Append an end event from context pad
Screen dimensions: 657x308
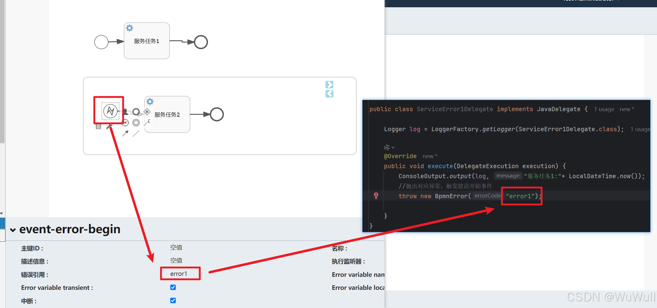pos(136,112)
